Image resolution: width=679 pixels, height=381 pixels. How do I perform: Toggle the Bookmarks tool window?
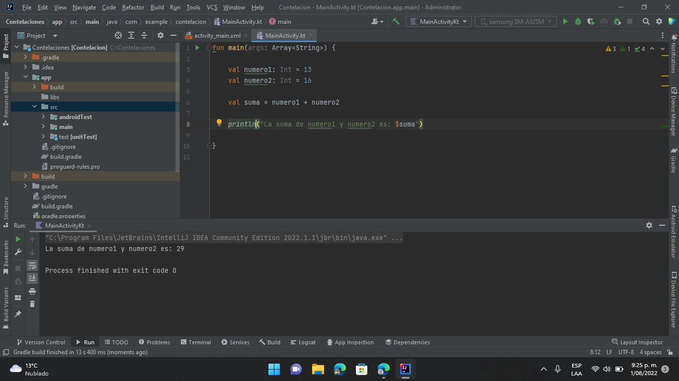6,257
